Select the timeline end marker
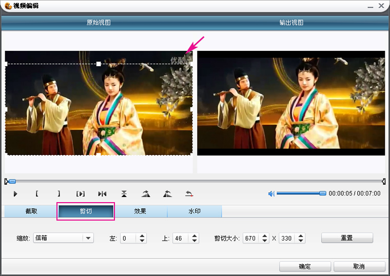390x276 pixels. [384, 182]
